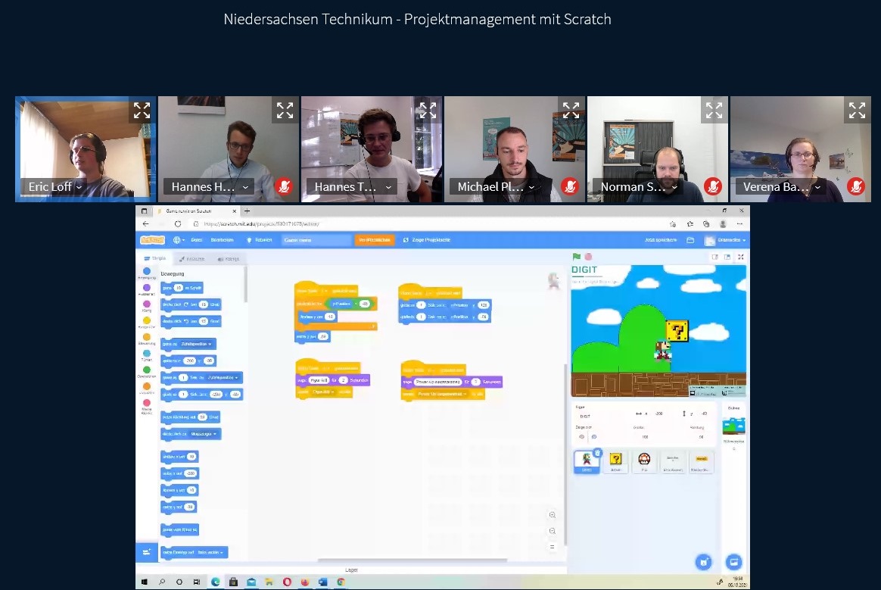Zoom out of the script workspace
The width and height of the screenshot is (881, 590).
(x=553, y=531)
